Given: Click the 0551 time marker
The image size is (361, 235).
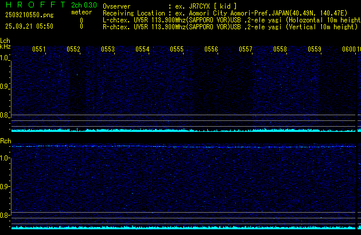Looking at the screenshot, I should [x=39, y=50].
